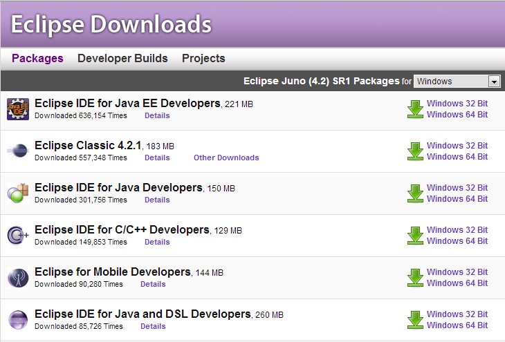The height and width of the screenshot is (342, 505).
Task: Click the C/C++ Developers package icon
Action: tap(17, 236)
